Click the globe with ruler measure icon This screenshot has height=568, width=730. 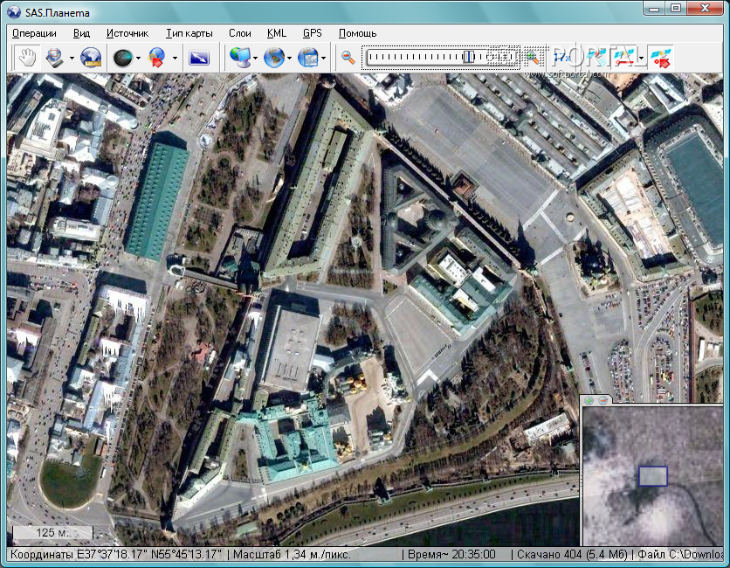90,58
